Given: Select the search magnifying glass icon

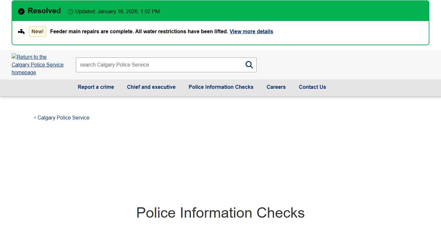Looking at the screenshot, I should click(249, 65).
